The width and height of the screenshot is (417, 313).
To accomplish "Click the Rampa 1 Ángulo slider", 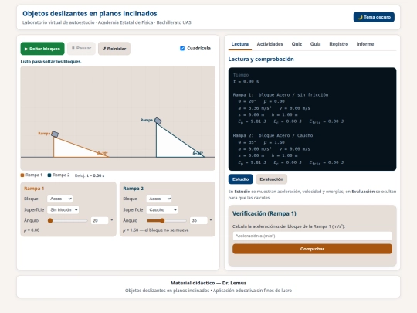I will tap(67, 220).
